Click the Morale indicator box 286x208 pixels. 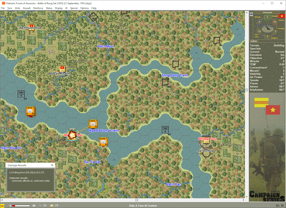[x=259, y=22]
